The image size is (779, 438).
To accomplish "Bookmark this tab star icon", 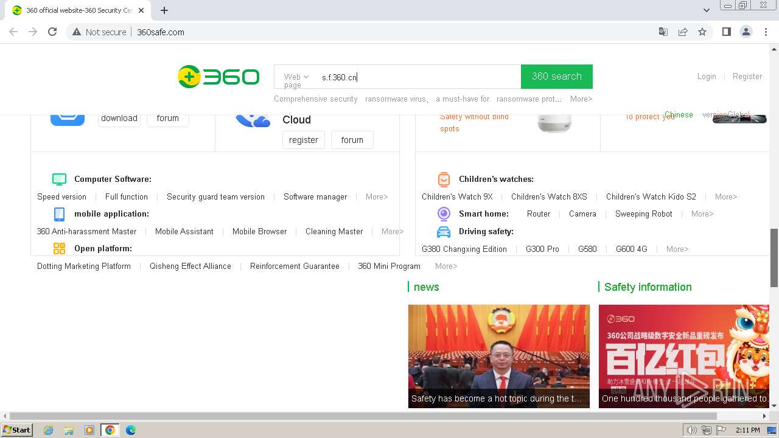I will (x=702, y=32).
